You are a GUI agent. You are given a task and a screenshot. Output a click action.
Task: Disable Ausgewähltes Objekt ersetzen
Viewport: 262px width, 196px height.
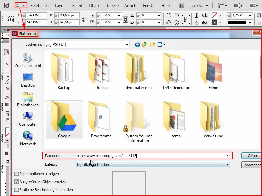pos(17,182)
